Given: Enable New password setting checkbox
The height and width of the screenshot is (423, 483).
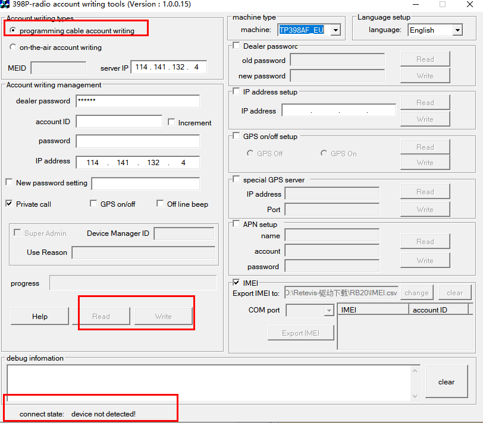Looking at the screenshot, I should pyautogui.click(x=9, y=182).
